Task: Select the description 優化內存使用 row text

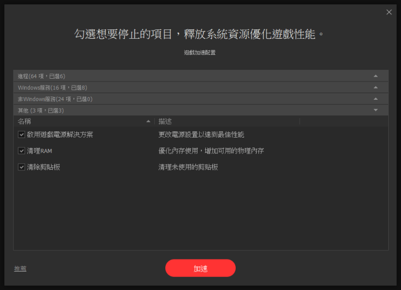Action: point(211,151)
